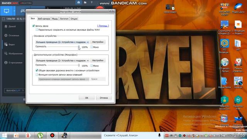Image resolution: width=247 pixels, height=139 pixels.
Task: Open Kaspersky Free desktop icon
Action: [238, 103]
